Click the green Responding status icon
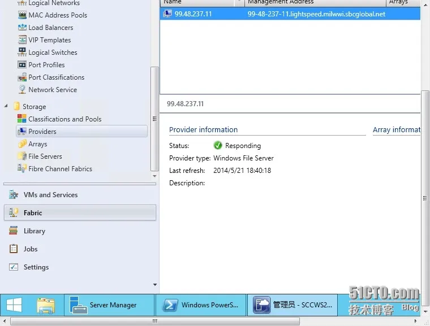Viewport: 430px width, 326px height. [218, 145]
